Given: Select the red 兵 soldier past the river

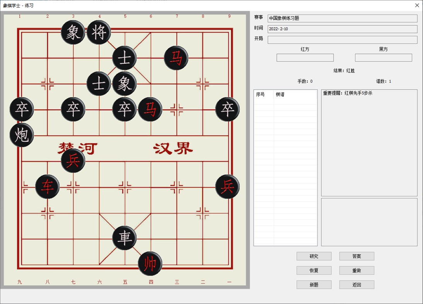Looking at the screenshot, I should (73, 161).
